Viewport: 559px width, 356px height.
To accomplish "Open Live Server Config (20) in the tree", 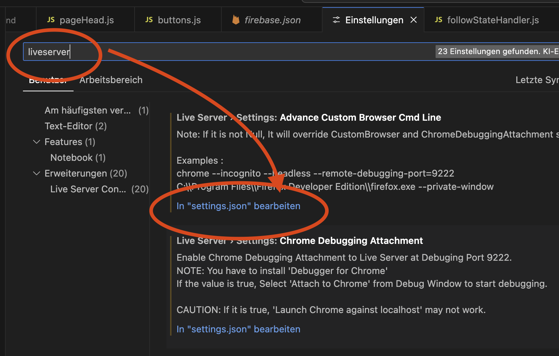I will click(x=88, y=189).
